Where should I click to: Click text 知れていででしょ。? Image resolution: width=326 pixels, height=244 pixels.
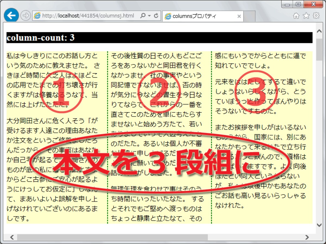pos(243,66)
